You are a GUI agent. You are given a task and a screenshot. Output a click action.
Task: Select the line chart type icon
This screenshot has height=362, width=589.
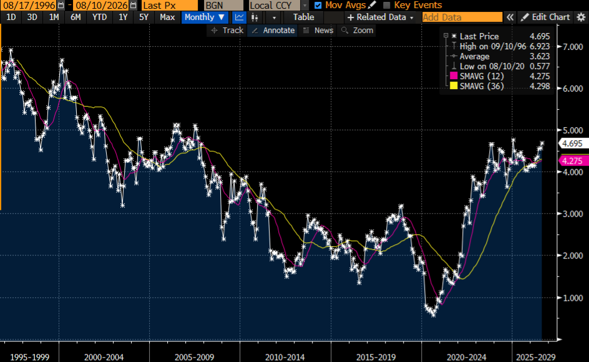point(239,17)
